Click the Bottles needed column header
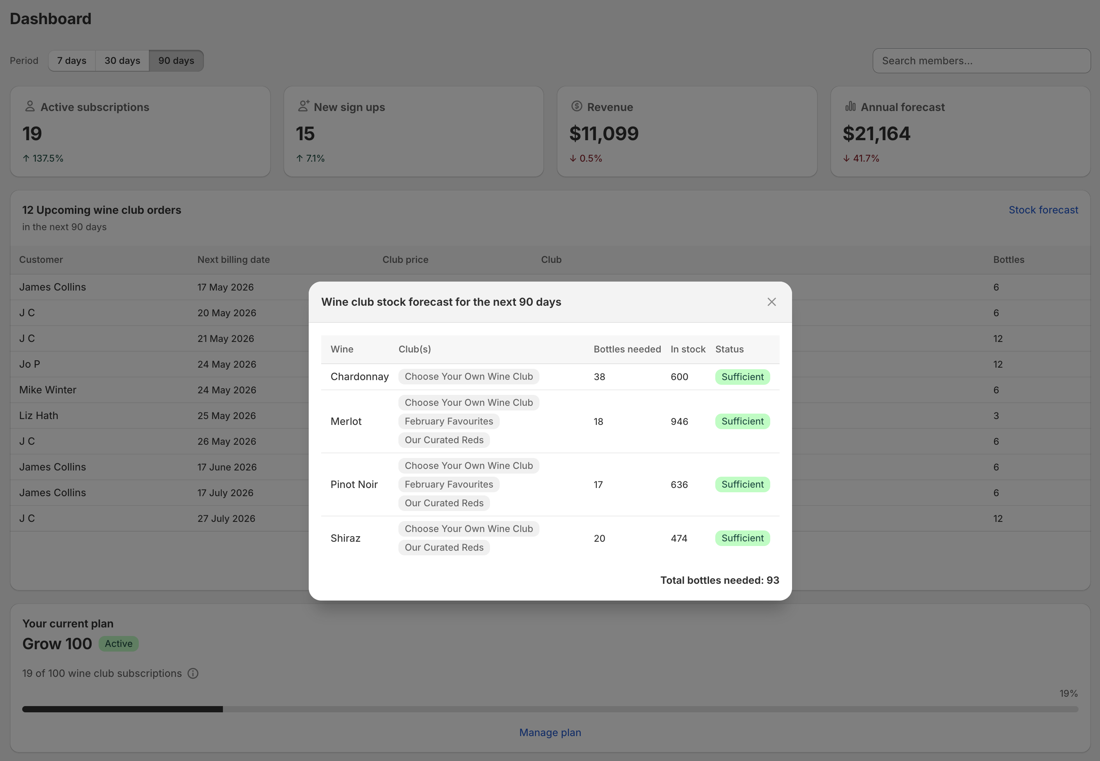The image size is (1100, 761). click(627, 349)
